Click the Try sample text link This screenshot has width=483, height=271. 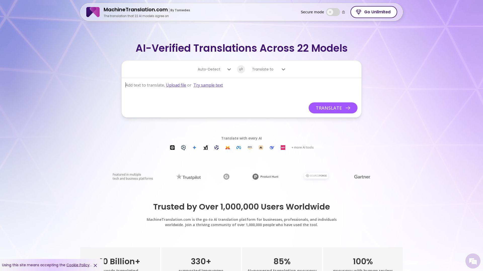[208, 85]
